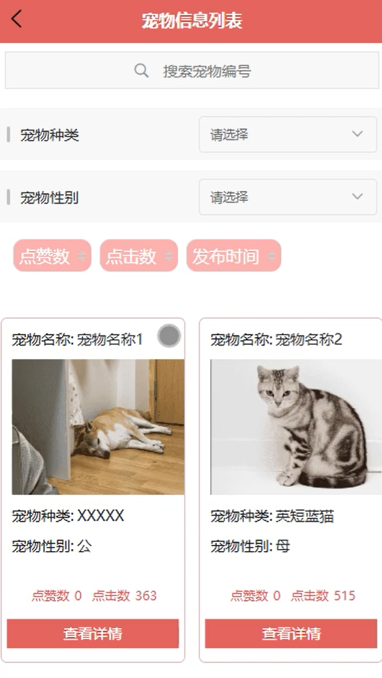Open the 宠物种类 请选择 selector
Image resolution: width=382 pixels, height=678 pixels.
(288, 135)
